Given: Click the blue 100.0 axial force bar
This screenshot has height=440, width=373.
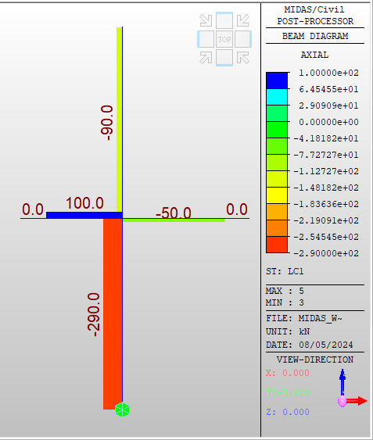Looking at the screenshot, I should [84, 215].
